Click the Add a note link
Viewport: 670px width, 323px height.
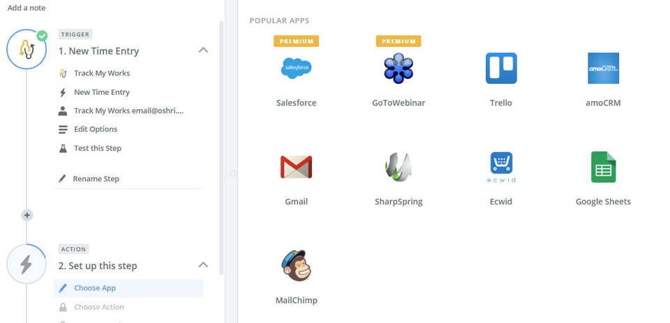click(27, 8)
